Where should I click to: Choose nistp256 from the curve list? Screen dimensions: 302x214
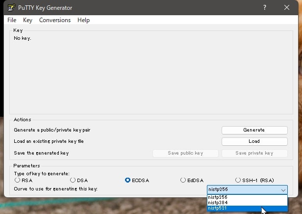coord(247,197)
